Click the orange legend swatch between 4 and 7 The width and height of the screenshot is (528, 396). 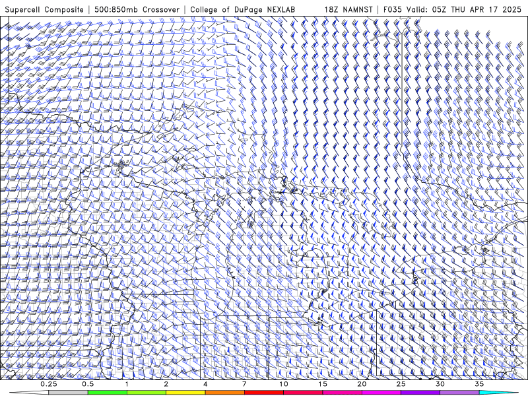pyautogui.click(x=224, y=393)
